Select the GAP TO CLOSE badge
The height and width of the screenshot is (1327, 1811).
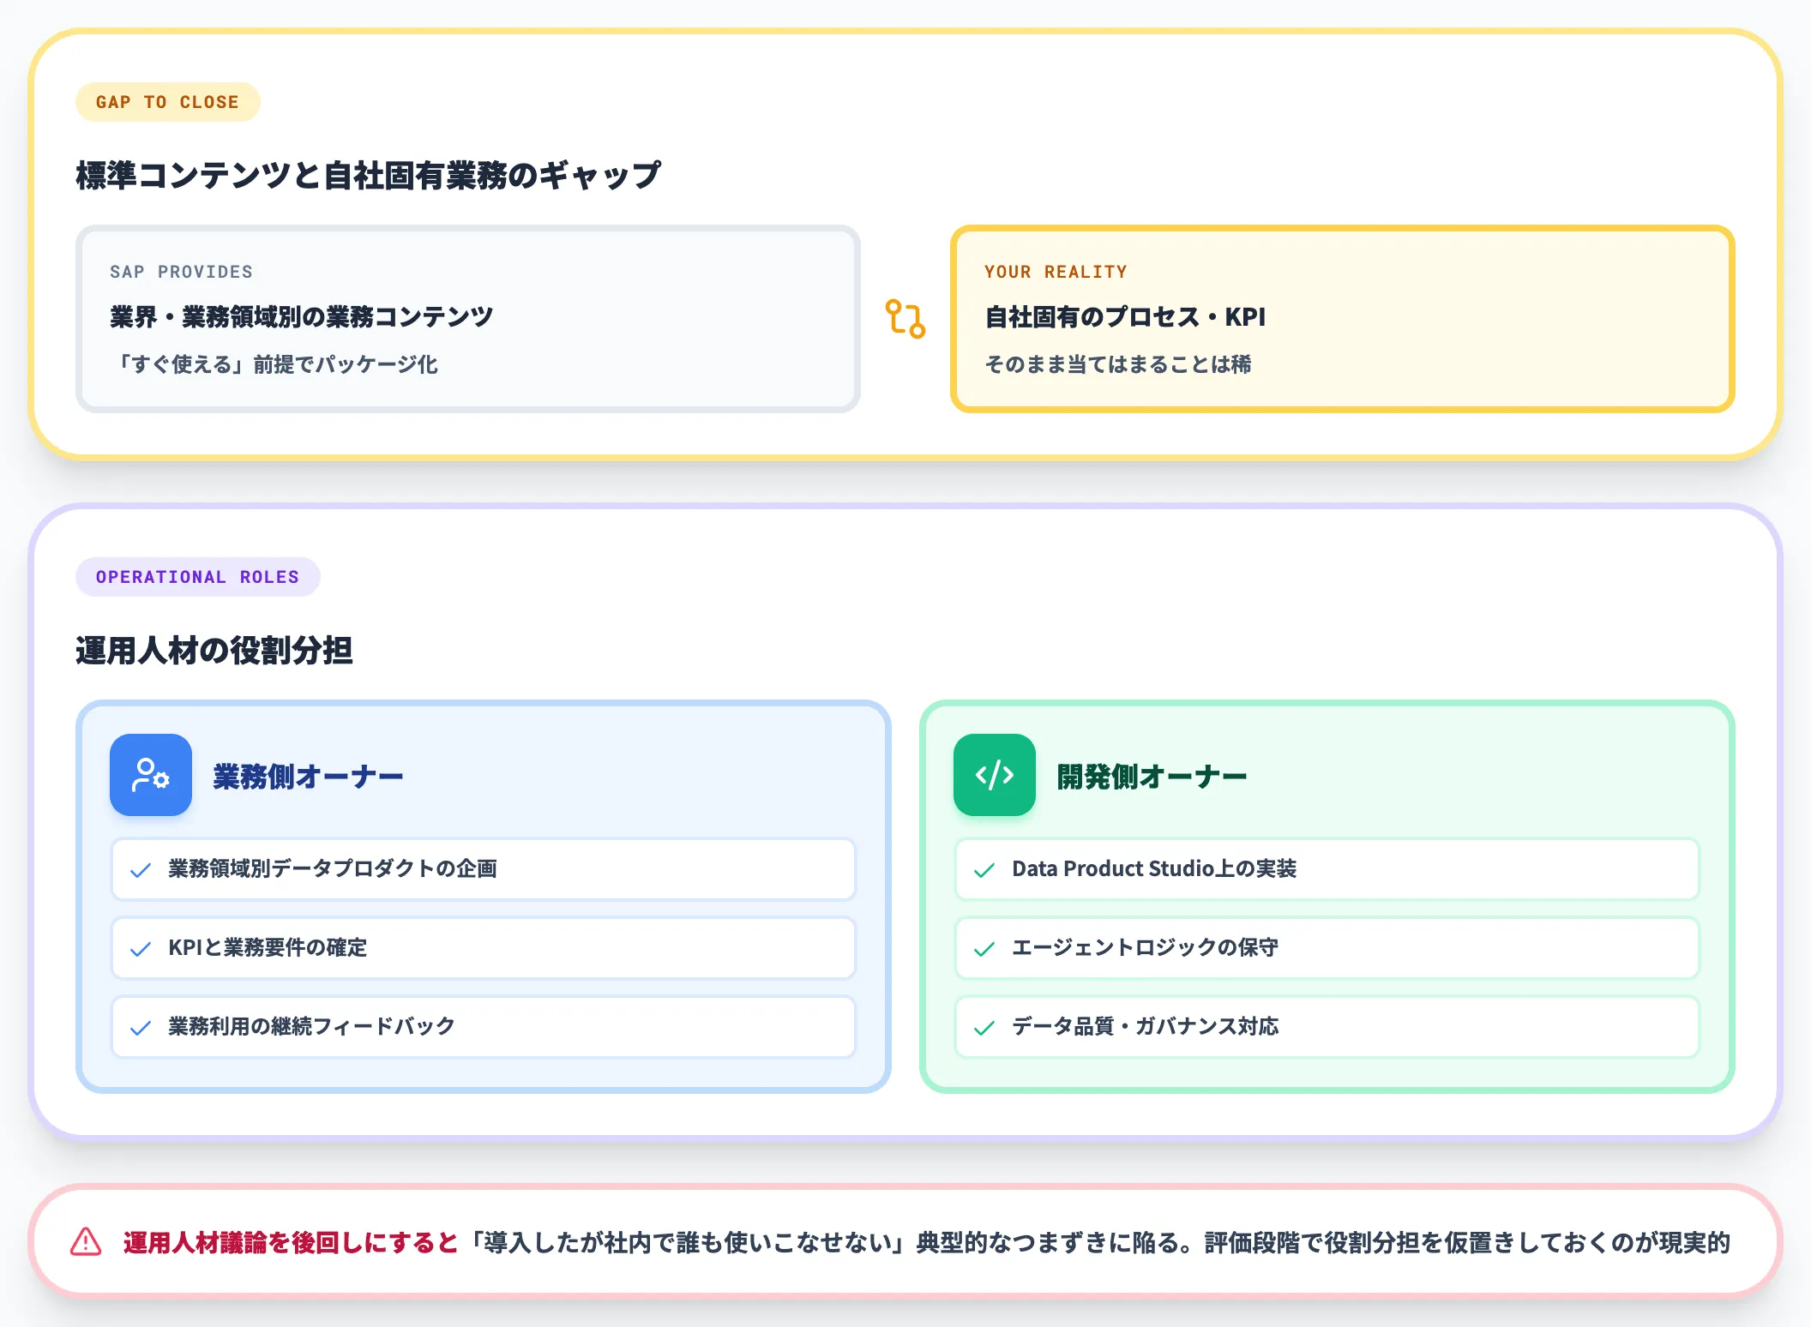pos(168,102)
